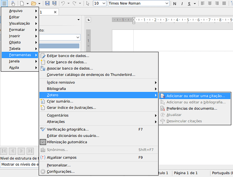Close the document tab with the X
The image size is (233, 177).
coord(55,12)
